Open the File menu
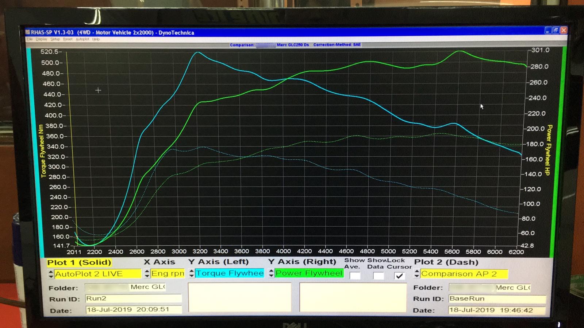 pos(30,39)
